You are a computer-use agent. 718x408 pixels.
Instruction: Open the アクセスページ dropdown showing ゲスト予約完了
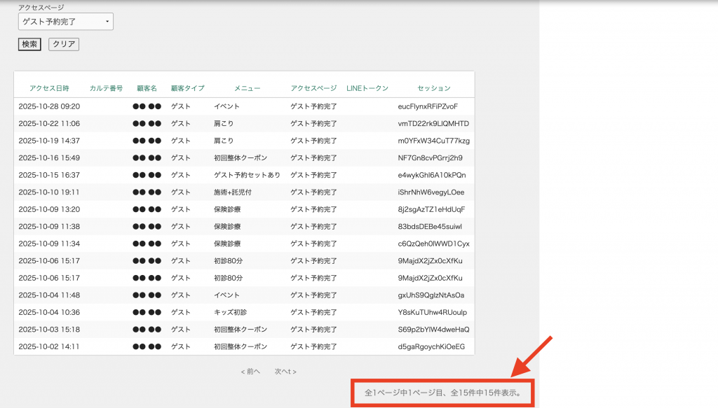65,22
